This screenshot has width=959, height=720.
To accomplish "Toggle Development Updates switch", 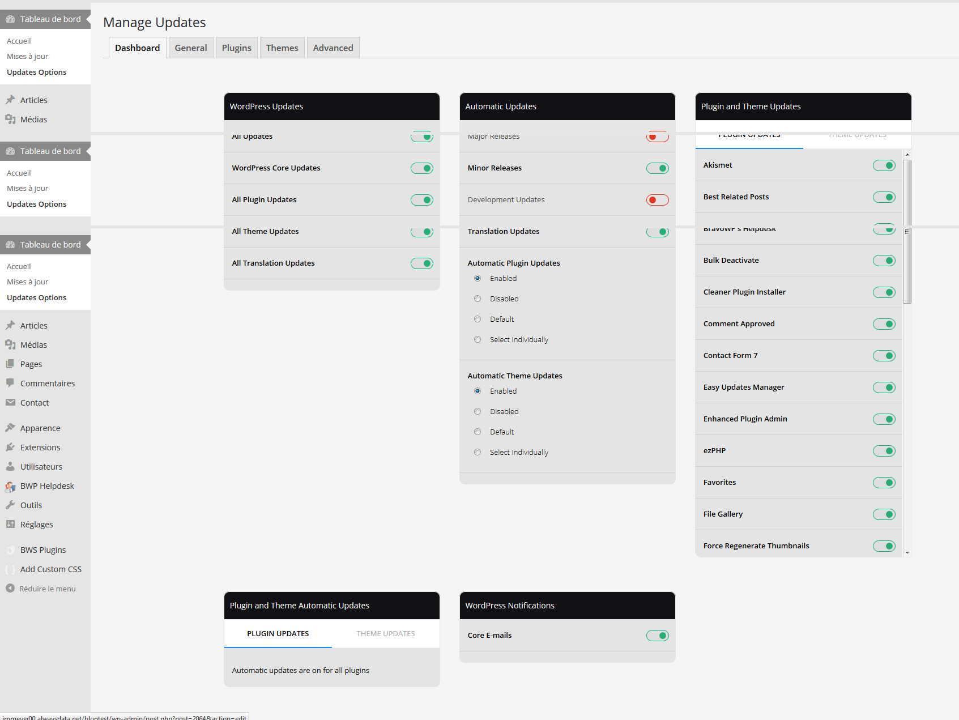I will pyautogui.click(x=658, y=200).
